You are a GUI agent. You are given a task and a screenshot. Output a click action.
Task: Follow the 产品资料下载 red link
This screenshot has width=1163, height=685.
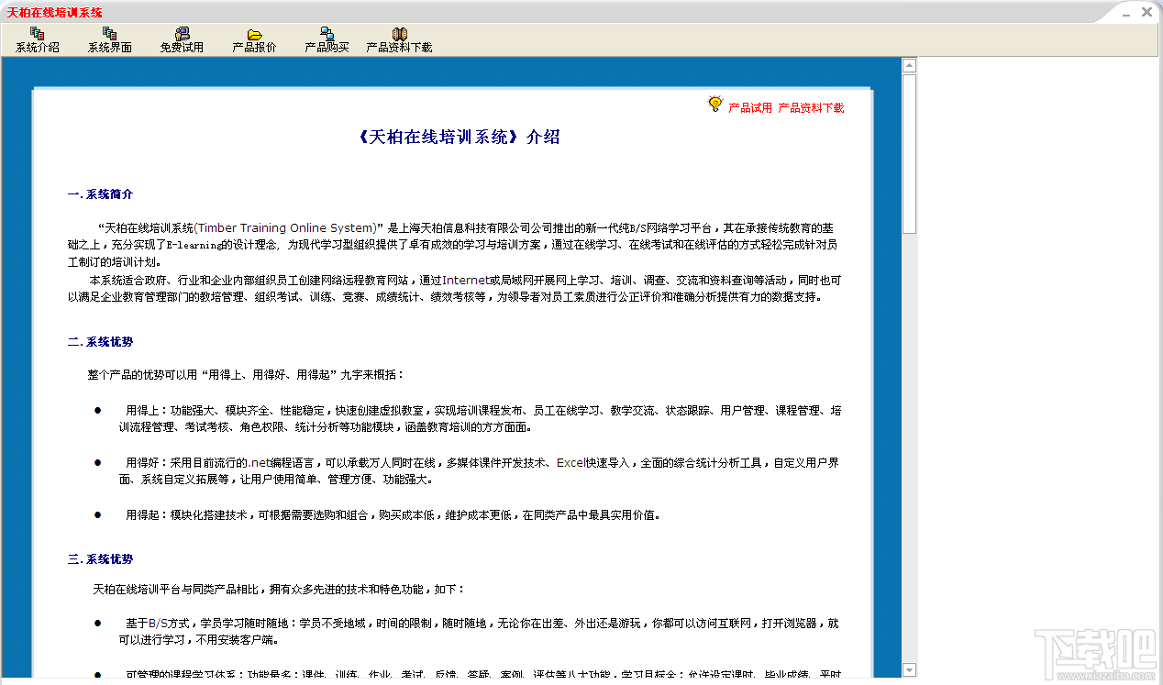point(811,108)
